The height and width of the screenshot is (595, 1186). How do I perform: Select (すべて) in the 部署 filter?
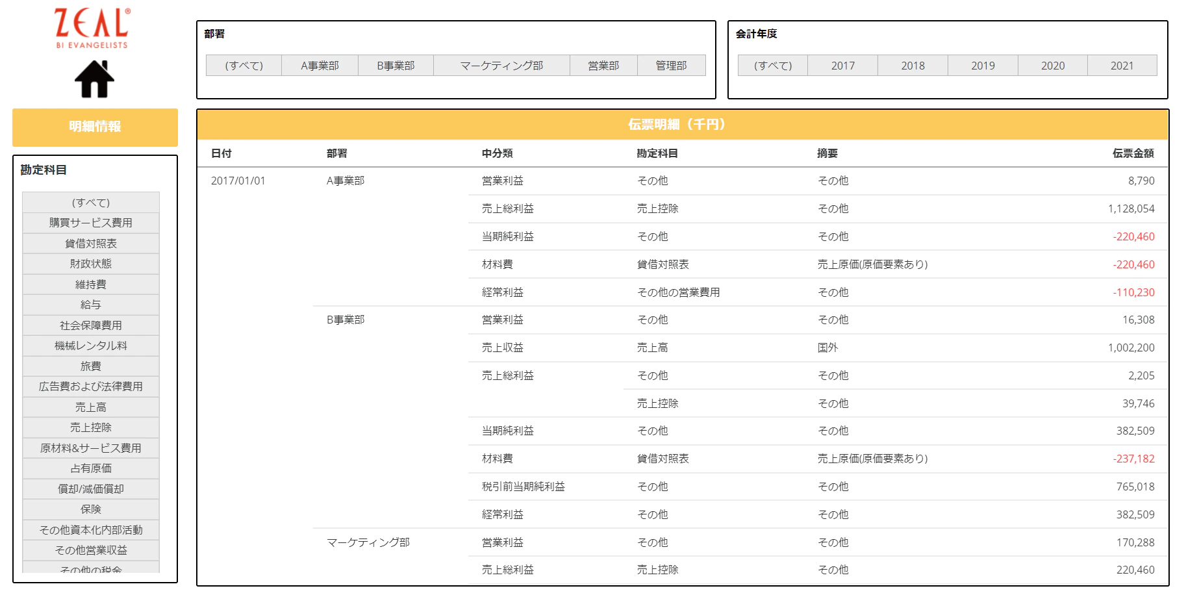pos(244,66)
